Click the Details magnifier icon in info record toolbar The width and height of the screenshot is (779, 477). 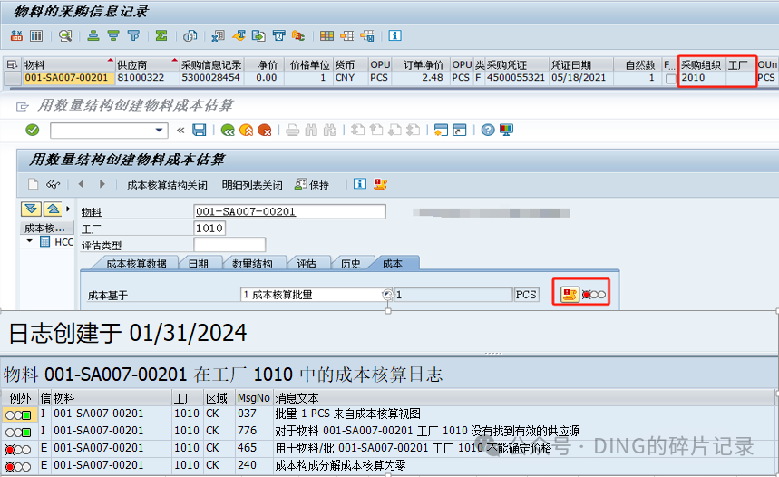tap(65, 35)
